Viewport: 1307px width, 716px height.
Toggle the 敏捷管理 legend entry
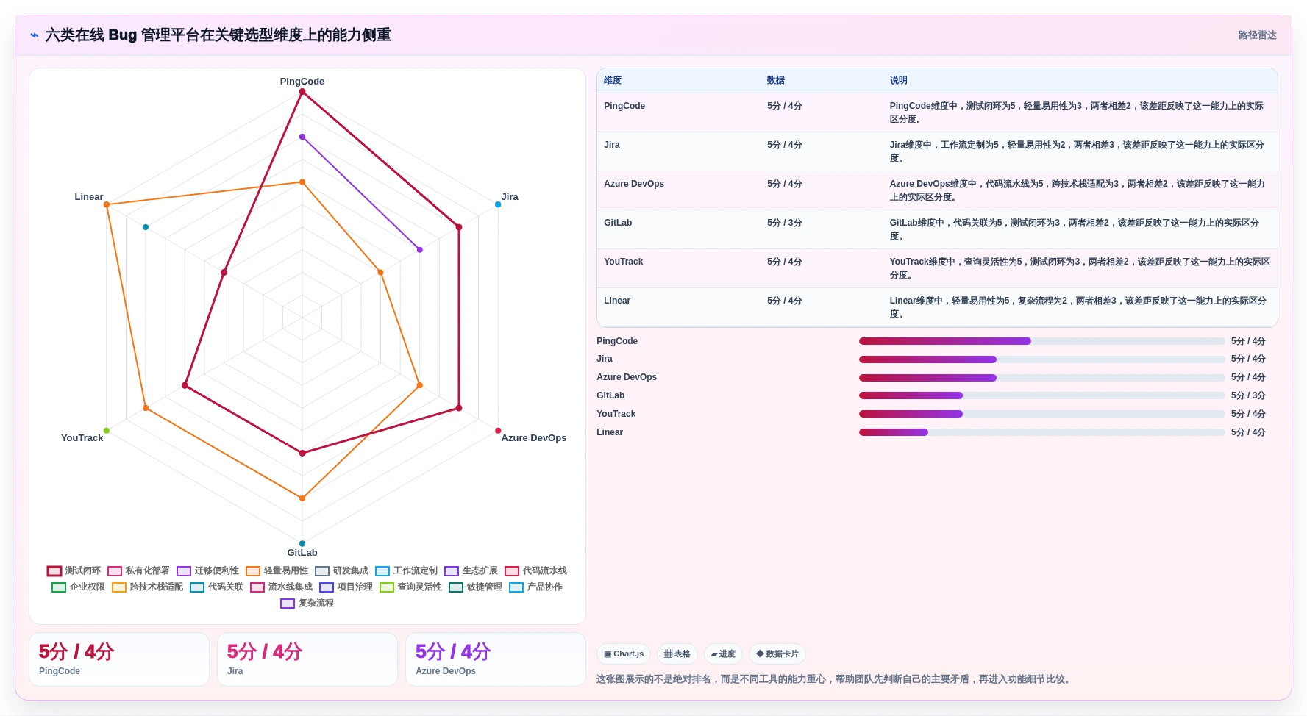point(476,587)
